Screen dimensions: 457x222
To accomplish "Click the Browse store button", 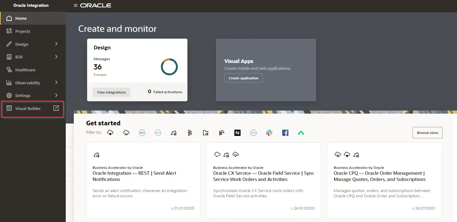I will (x=427, y=133).
